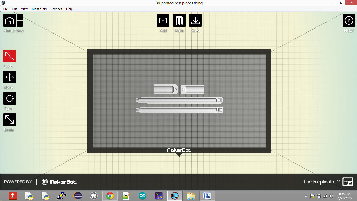The width and height of the screenshot is (357, 201).
Task: Select the left pen cap model
Action: click(x=166, y=89)
